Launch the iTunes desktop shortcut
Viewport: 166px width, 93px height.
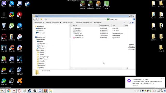point(20,37)
